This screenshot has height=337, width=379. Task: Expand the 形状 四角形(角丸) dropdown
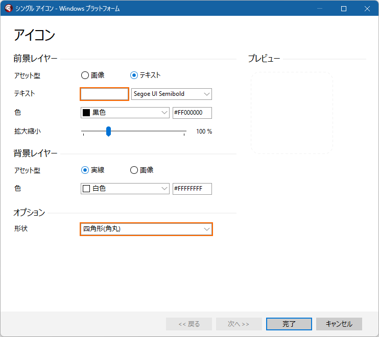[146, 229]
